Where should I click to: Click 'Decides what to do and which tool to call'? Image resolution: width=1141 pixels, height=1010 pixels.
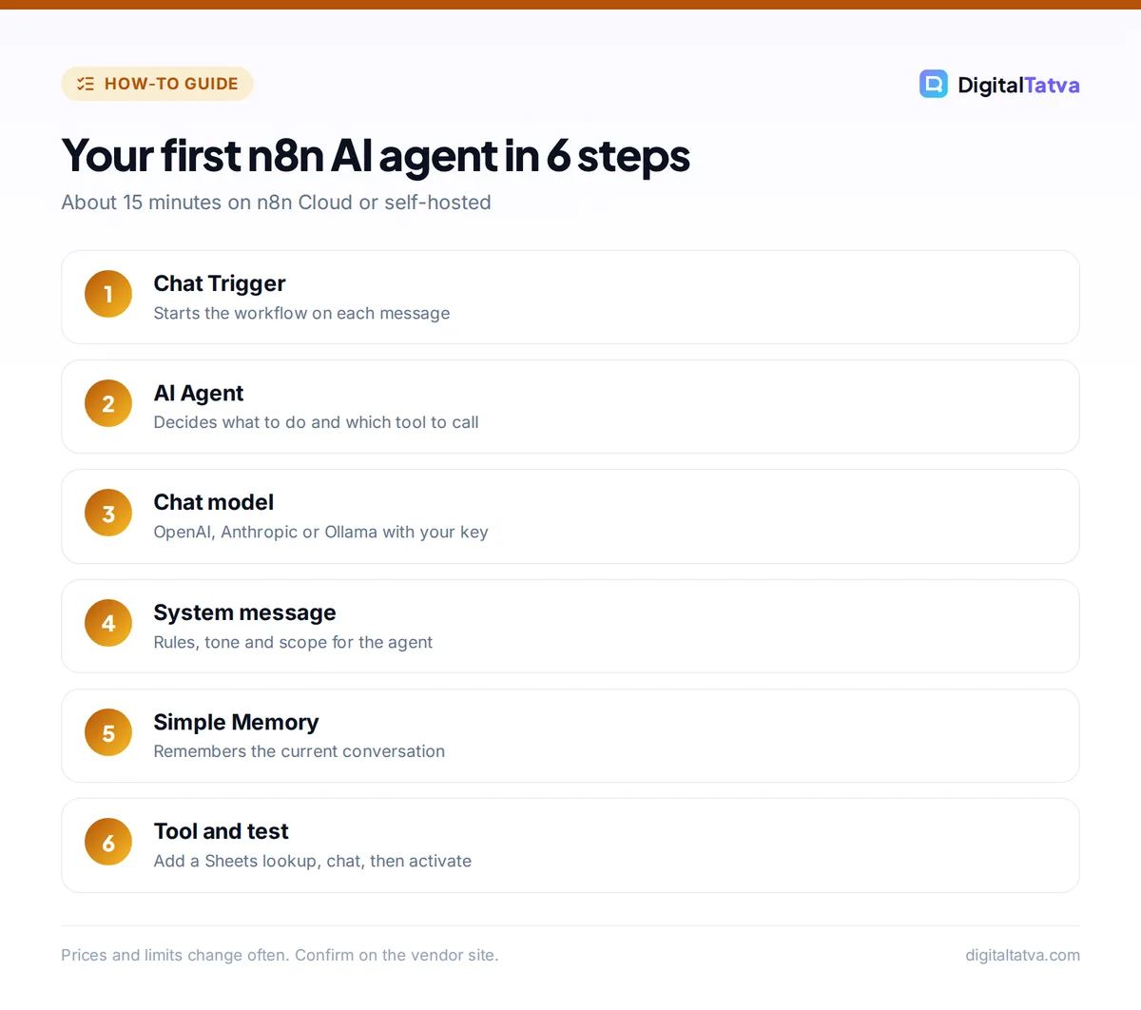316,422
